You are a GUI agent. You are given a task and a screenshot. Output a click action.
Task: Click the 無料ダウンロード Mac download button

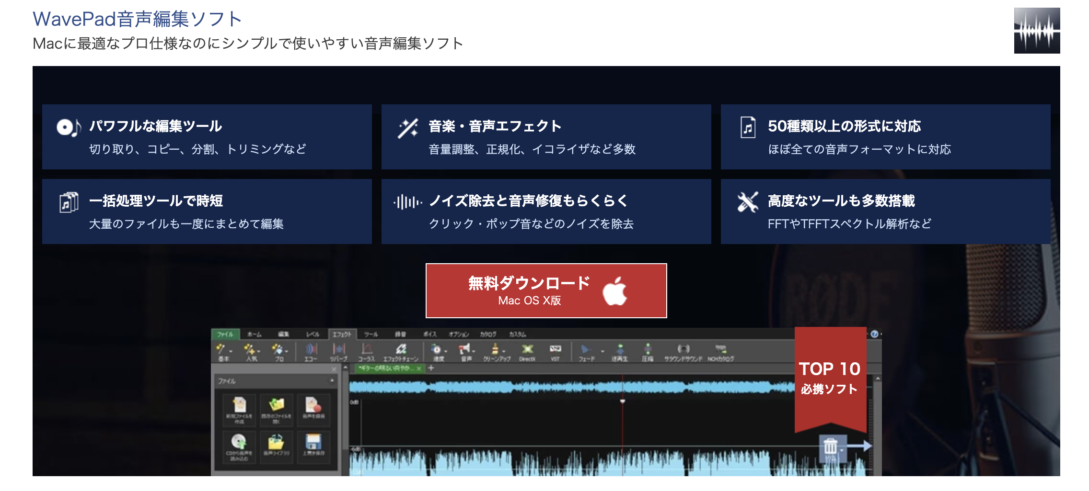545,290
